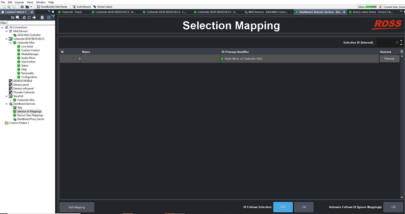
Task: Select AKAI Midi Controller in tree
Action: 29,35
